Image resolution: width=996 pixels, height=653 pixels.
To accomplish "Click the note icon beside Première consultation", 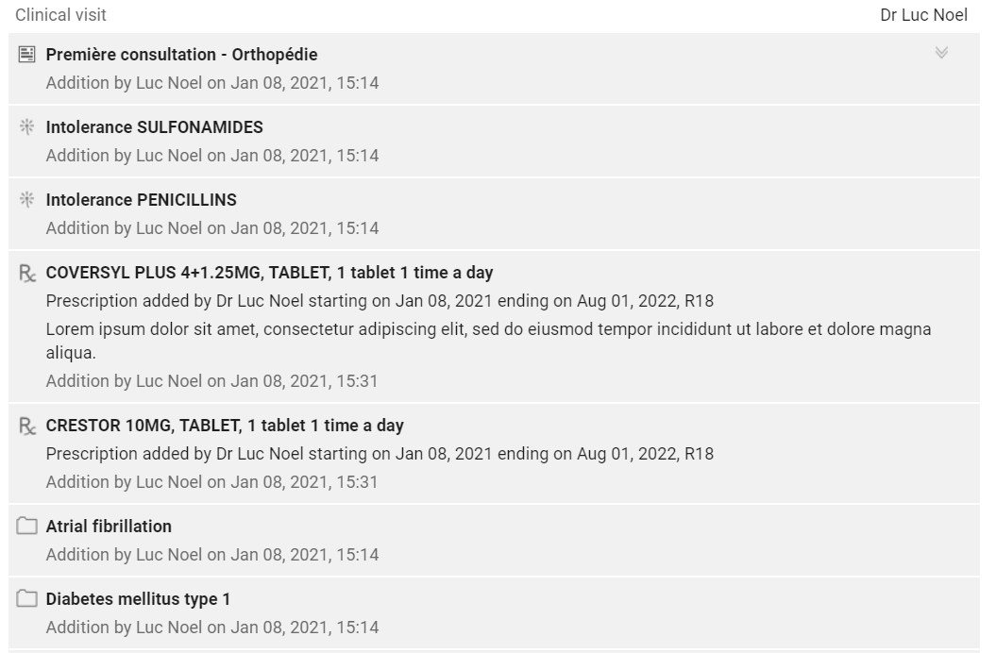I will point(26,55).
